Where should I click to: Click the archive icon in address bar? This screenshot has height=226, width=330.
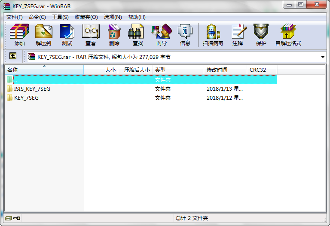32,57
